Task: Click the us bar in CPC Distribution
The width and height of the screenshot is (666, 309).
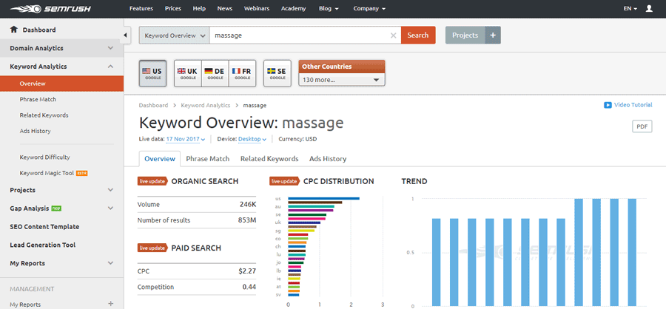Action: coord(323,198)
